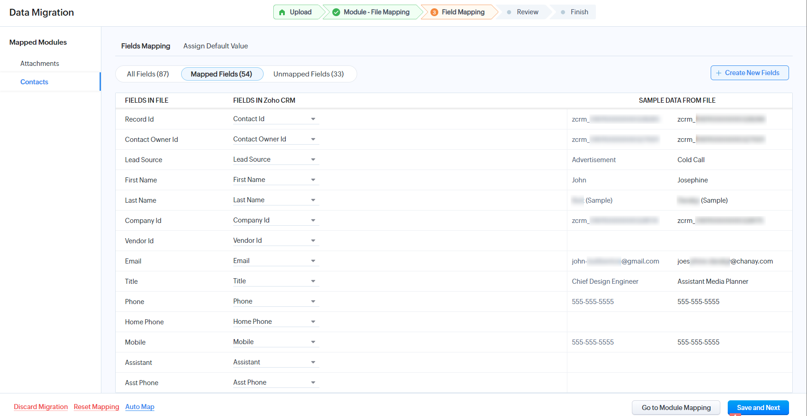Screen dimensions: 807x416
Task: Select the All Fields (87) filter
Action: (x=148, y=74)
